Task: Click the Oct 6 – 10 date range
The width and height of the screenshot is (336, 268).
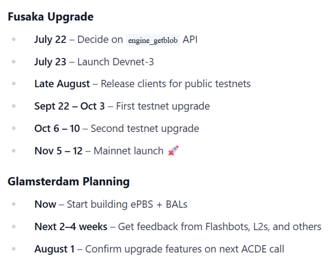Action: pos(57,128)
